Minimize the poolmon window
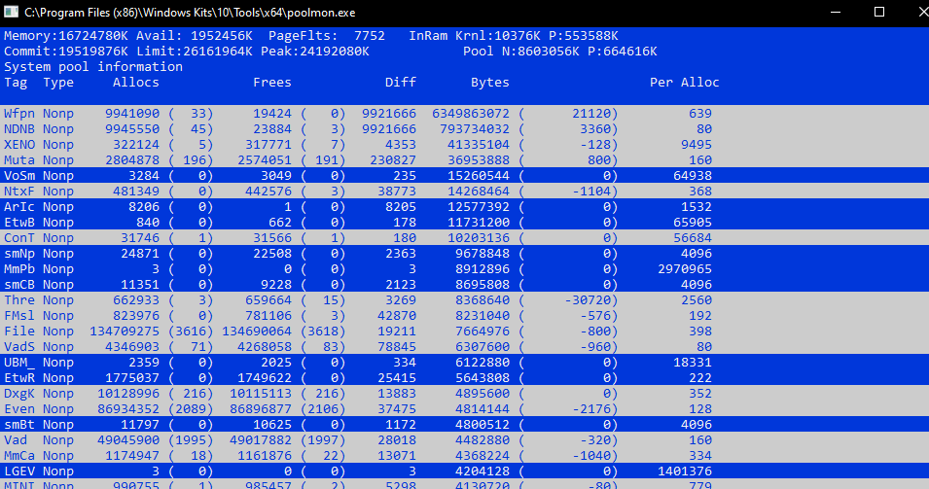This screenshot has height=489, width=929. coord(836,12)
